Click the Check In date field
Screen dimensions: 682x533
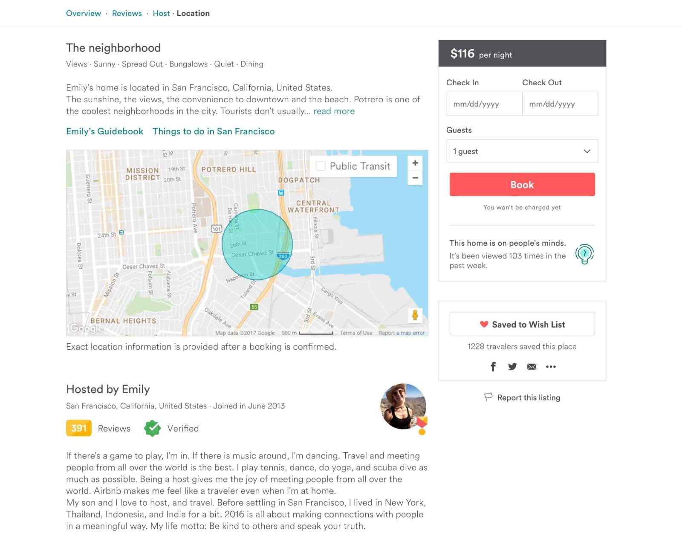[x=484, y=104]
